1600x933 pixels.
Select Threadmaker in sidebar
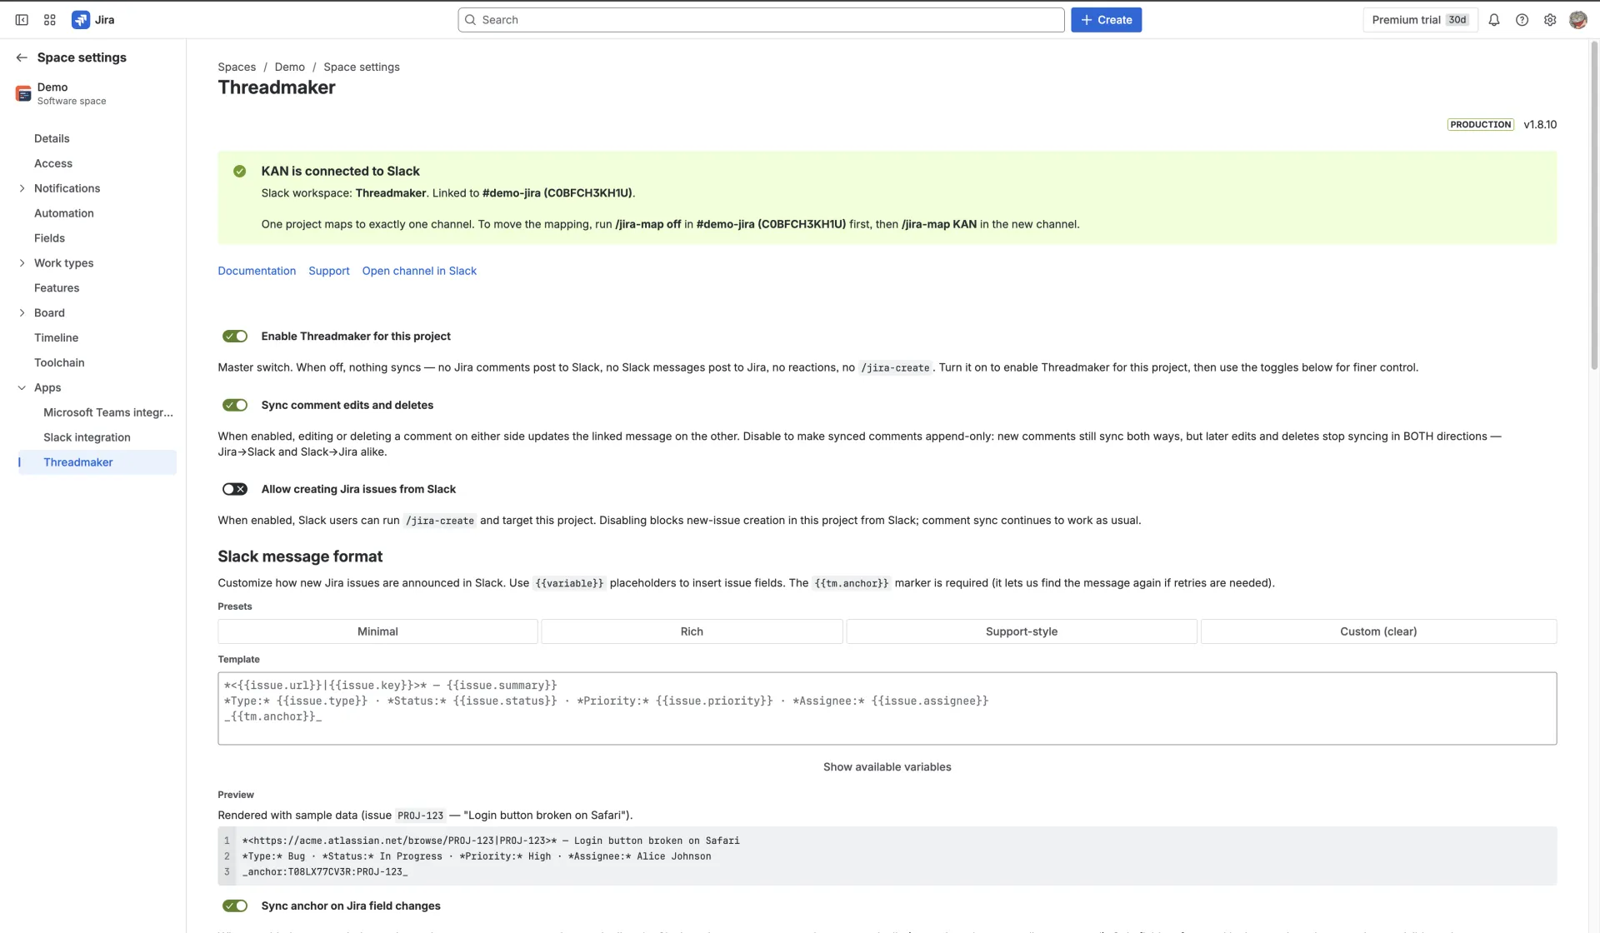click(97, 462)
